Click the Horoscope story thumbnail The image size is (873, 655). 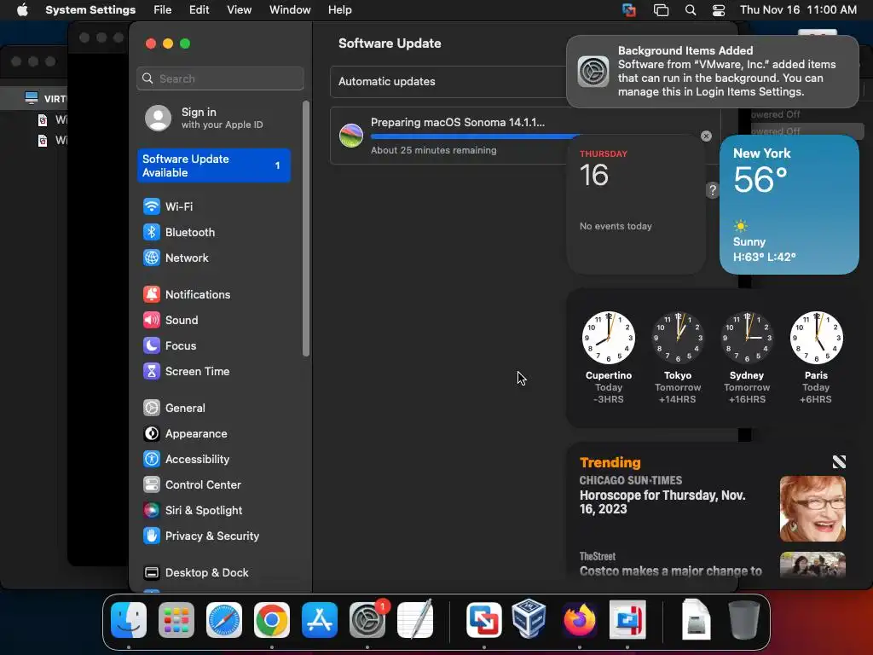(812, 508)
